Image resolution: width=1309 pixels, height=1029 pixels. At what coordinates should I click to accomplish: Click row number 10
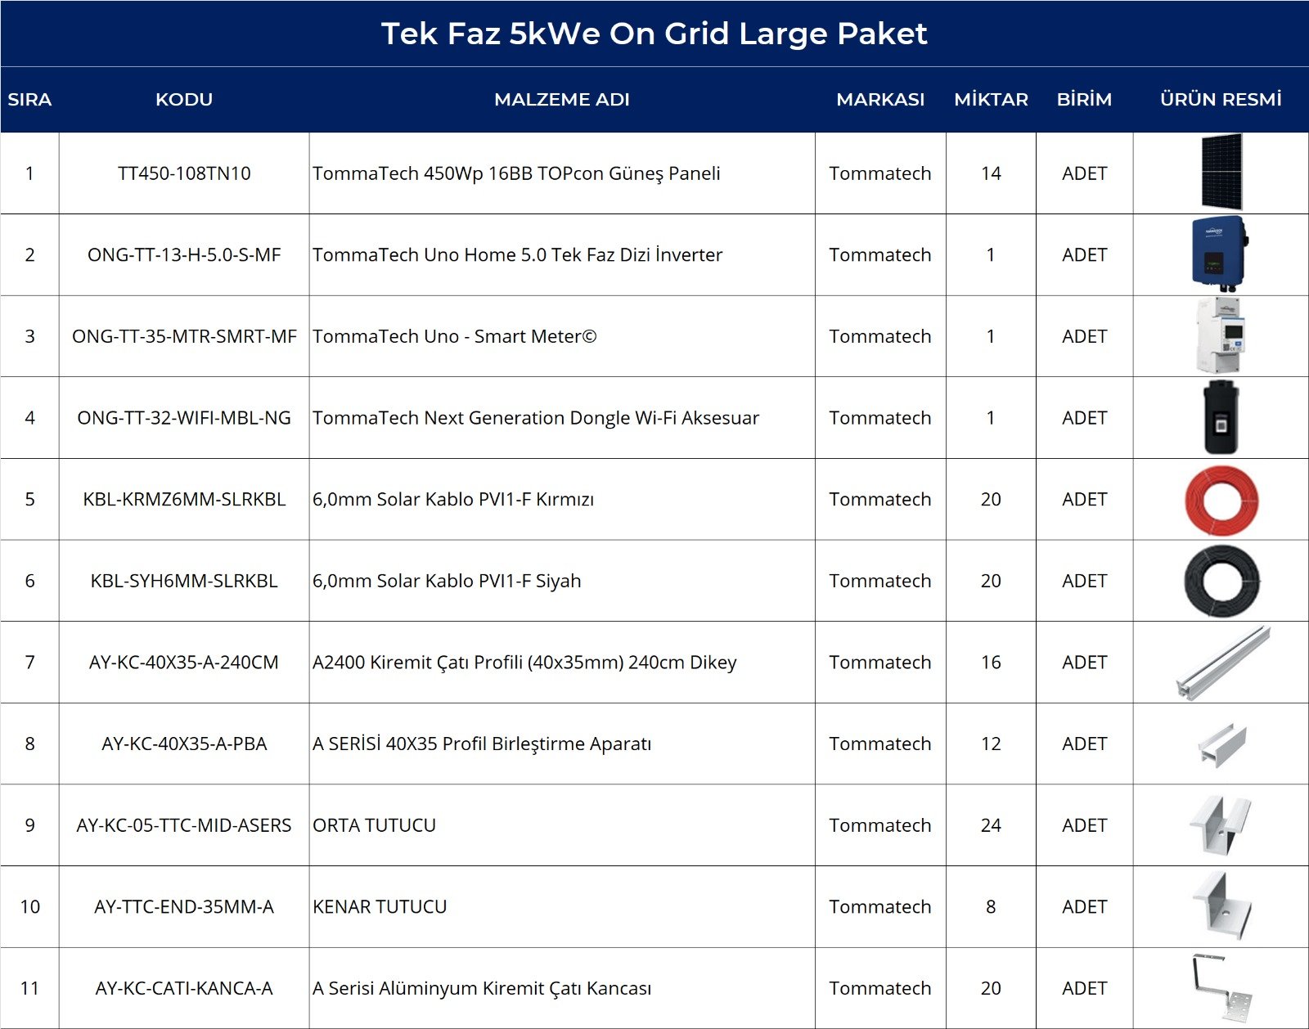coord(29,906)
